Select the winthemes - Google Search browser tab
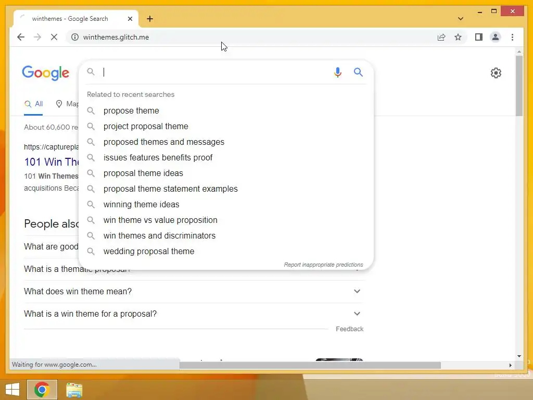This screenshot has width=533, height=400. (x=75, y=19)
